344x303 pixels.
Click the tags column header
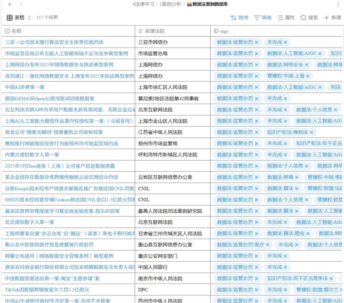pyautogui.click(x=277, y=31)
